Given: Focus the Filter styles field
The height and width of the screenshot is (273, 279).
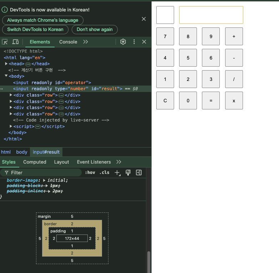Looking at the screenshot, I should tap(41, 172).
